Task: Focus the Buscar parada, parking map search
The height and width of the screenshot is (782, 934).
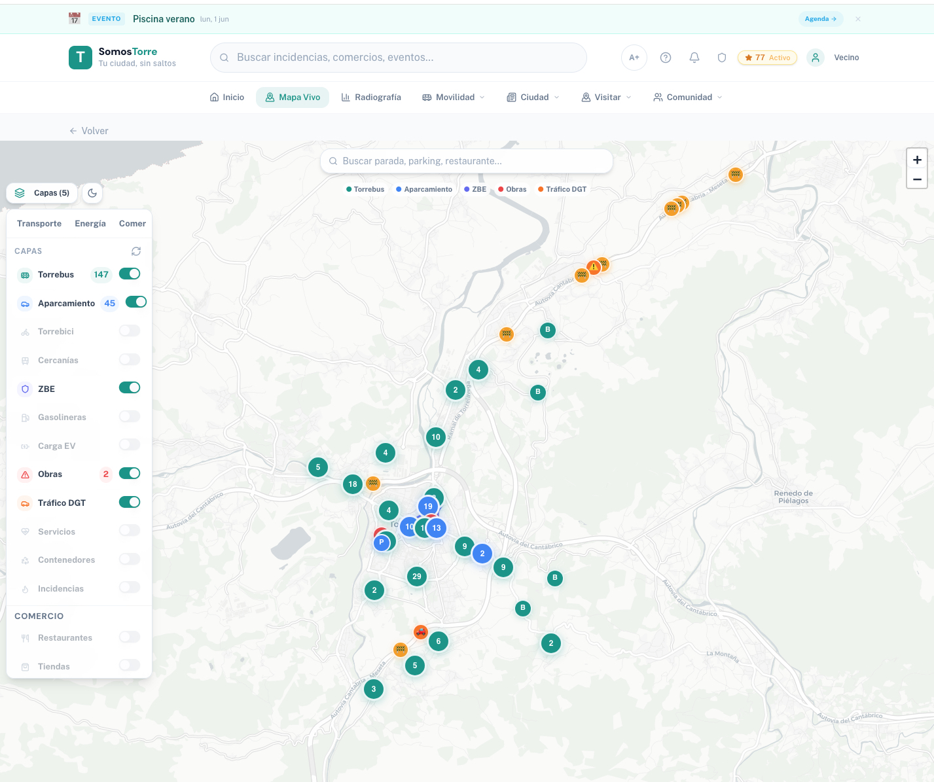Action: click(x=467, y=161)
